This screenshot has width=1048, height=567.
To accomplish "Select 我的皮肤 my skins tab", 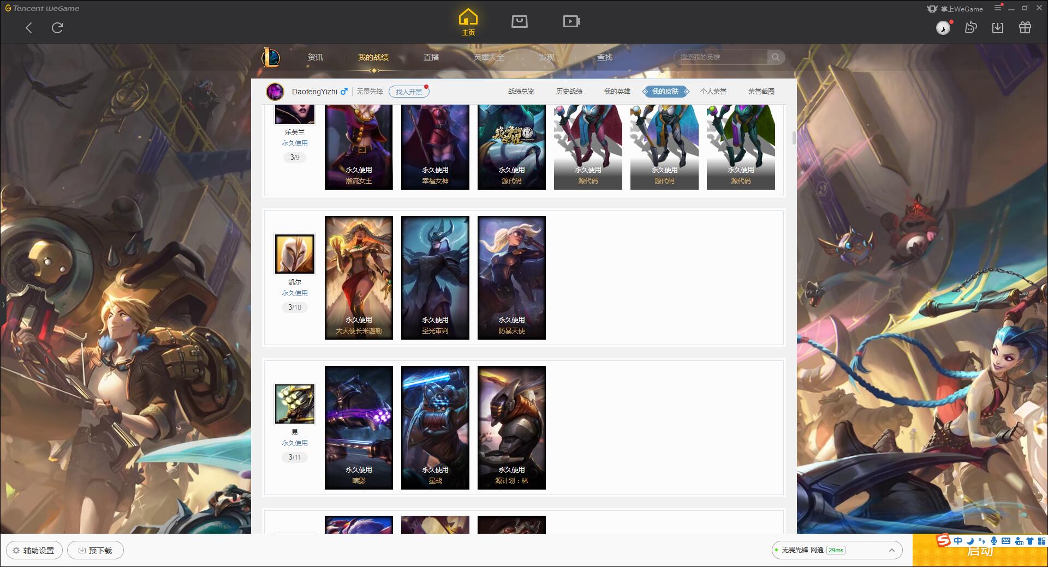I will point(665,92).
